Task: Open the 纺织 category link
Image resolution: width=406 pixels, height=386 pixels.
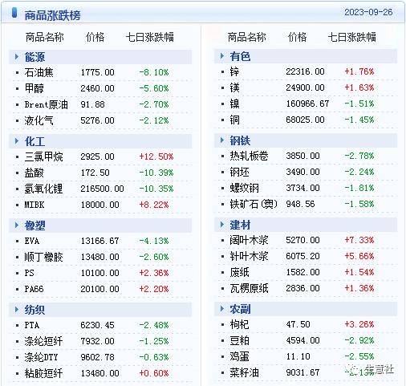Action: click(x=35, y=310)
